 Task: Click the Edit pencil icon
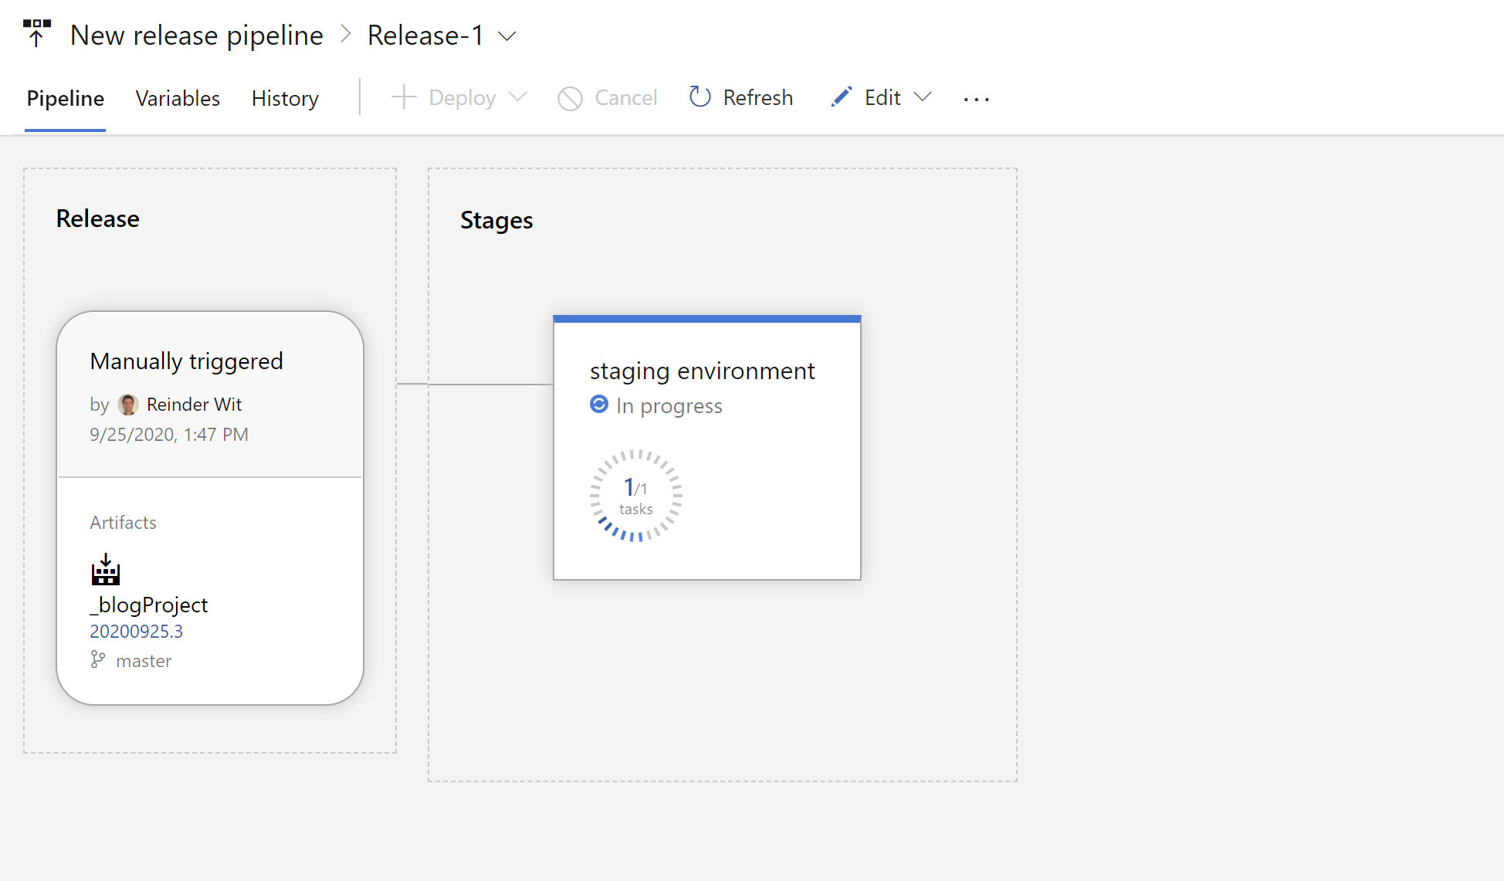tap(841, 97)
